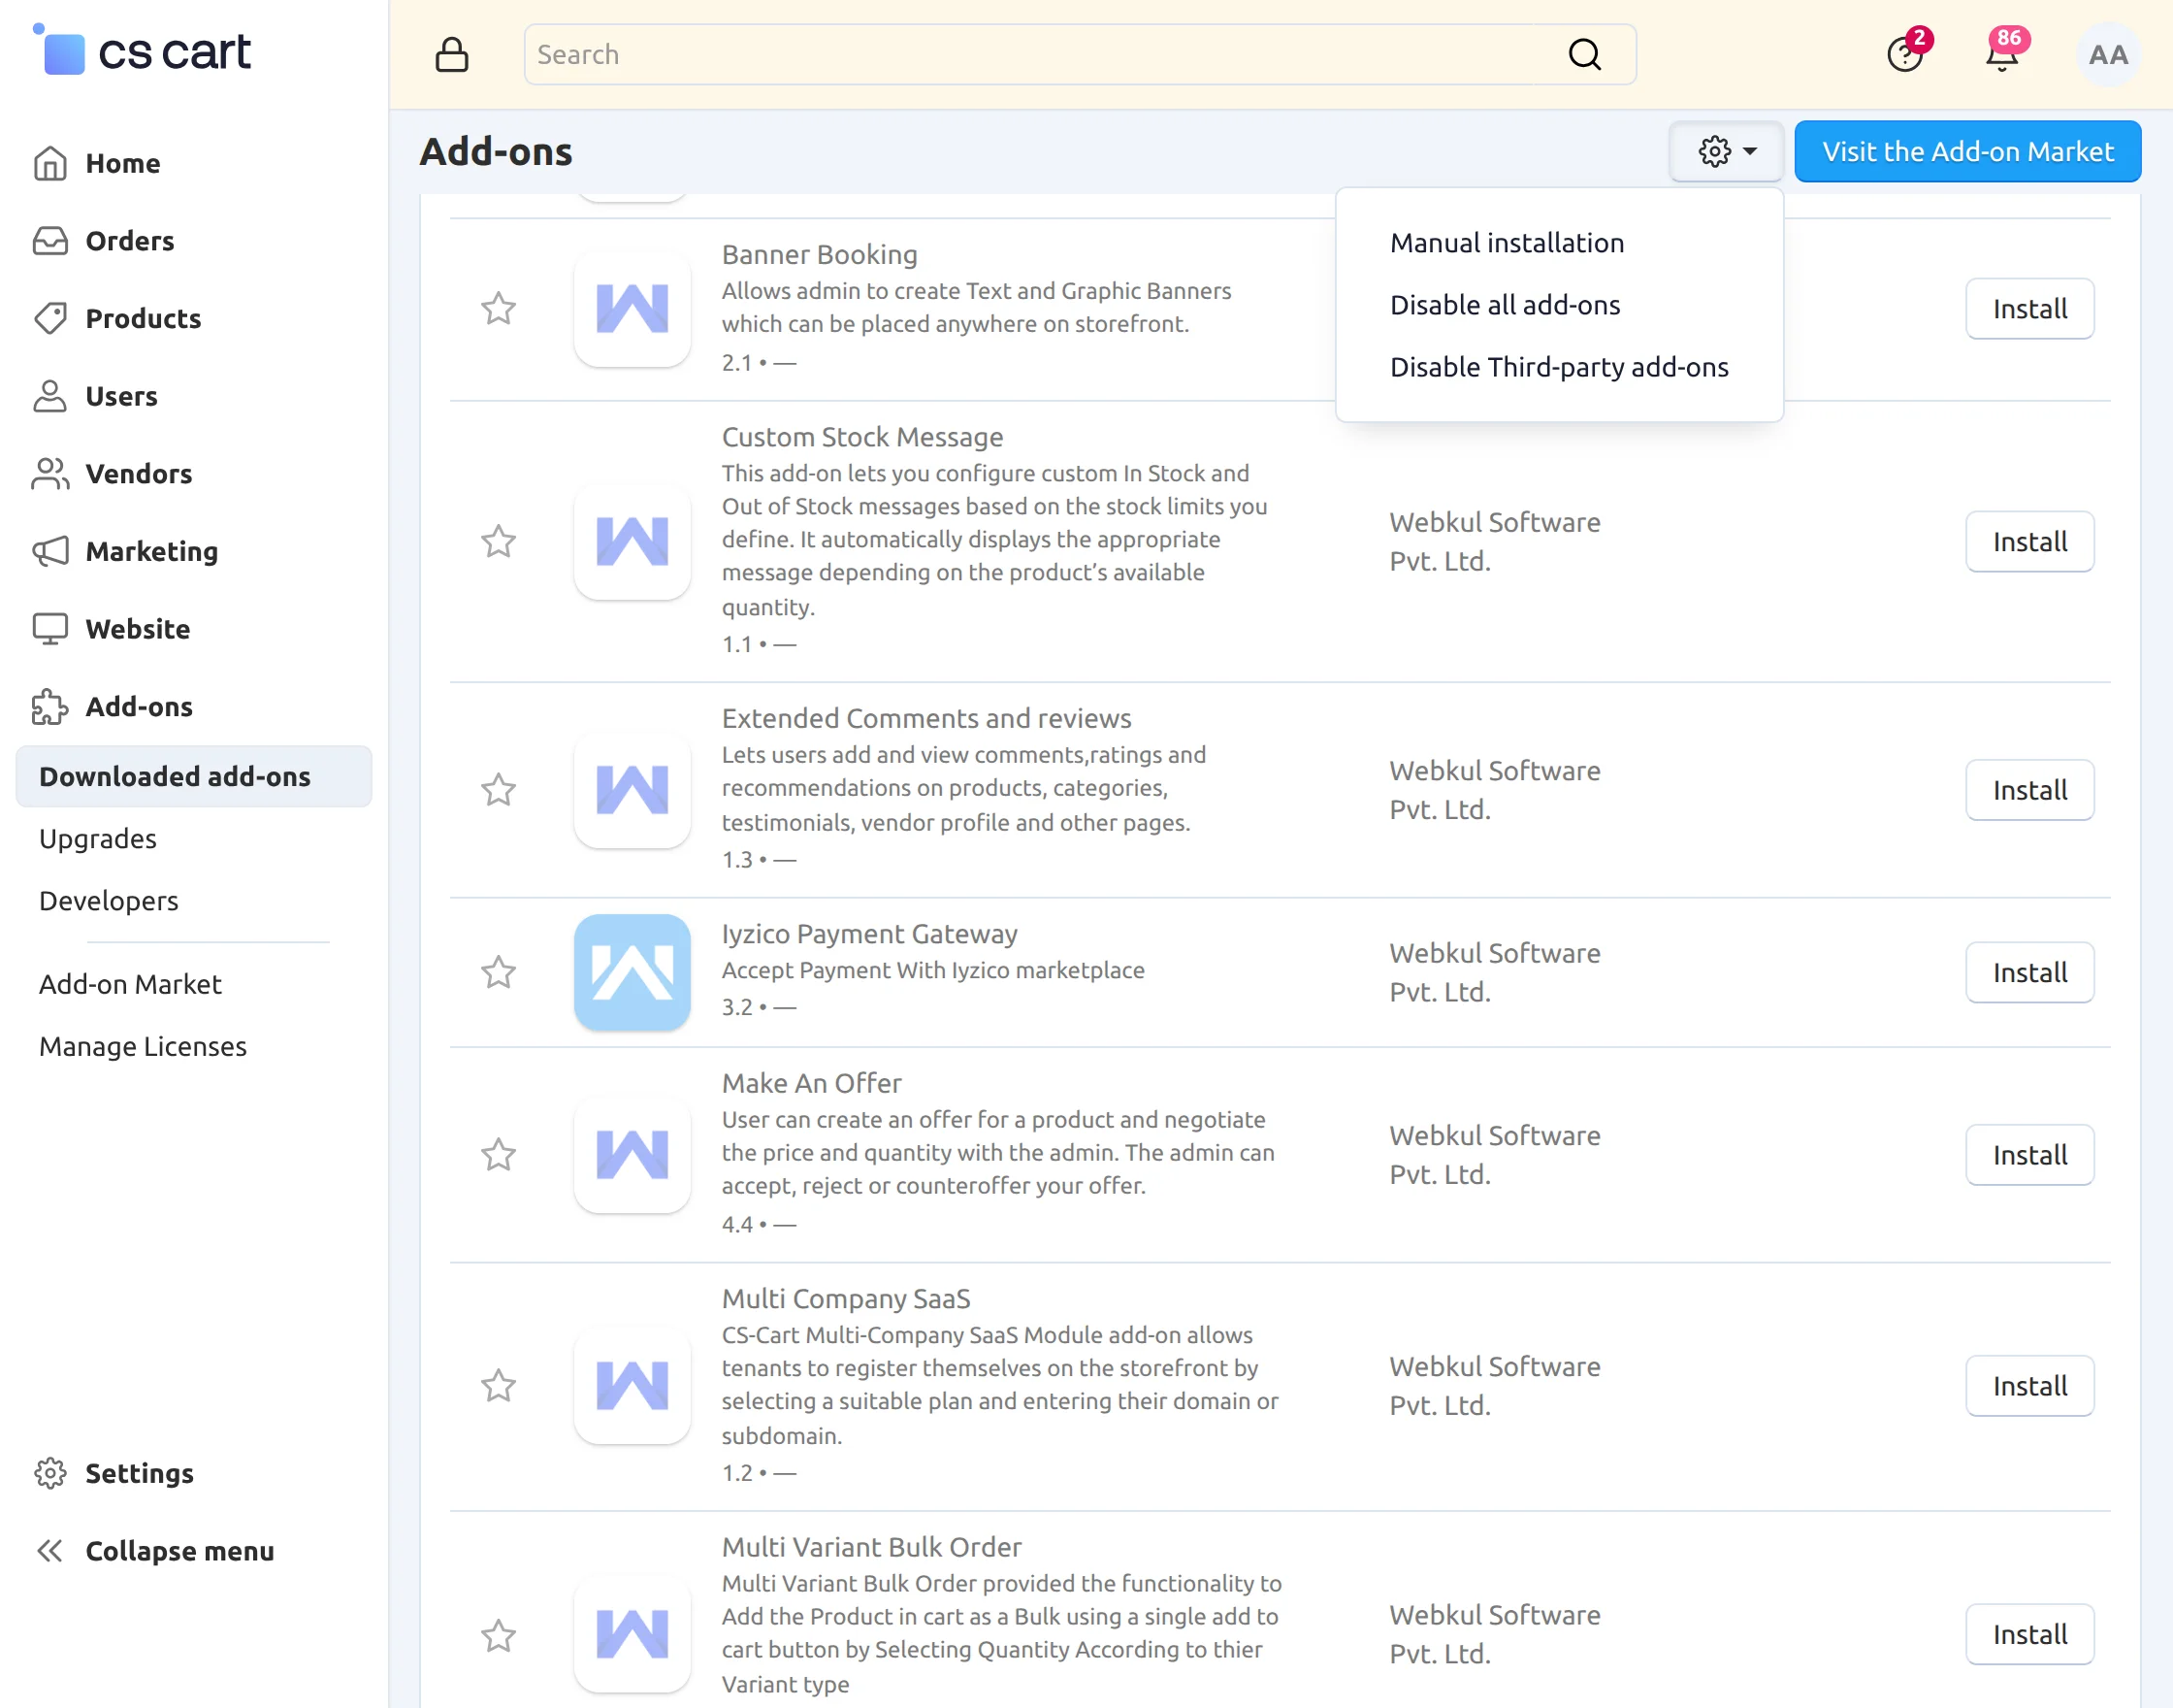
Task: Install the Custom Stock Message add-on
Action: tap(2029, 542)
